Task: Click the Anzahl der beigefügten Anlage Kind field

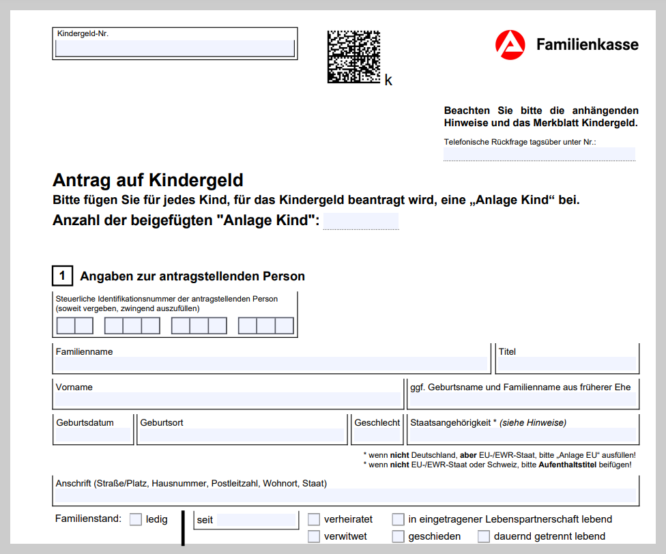Action: click(360, 221)
